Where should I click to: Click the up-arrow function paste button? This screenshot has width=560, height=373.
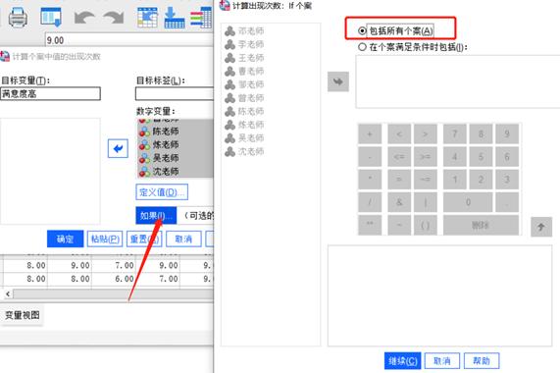[x=541, y=227]
